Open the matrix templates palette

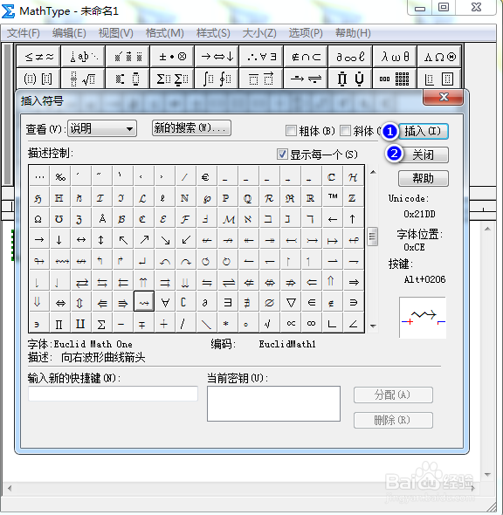(395, 79)
